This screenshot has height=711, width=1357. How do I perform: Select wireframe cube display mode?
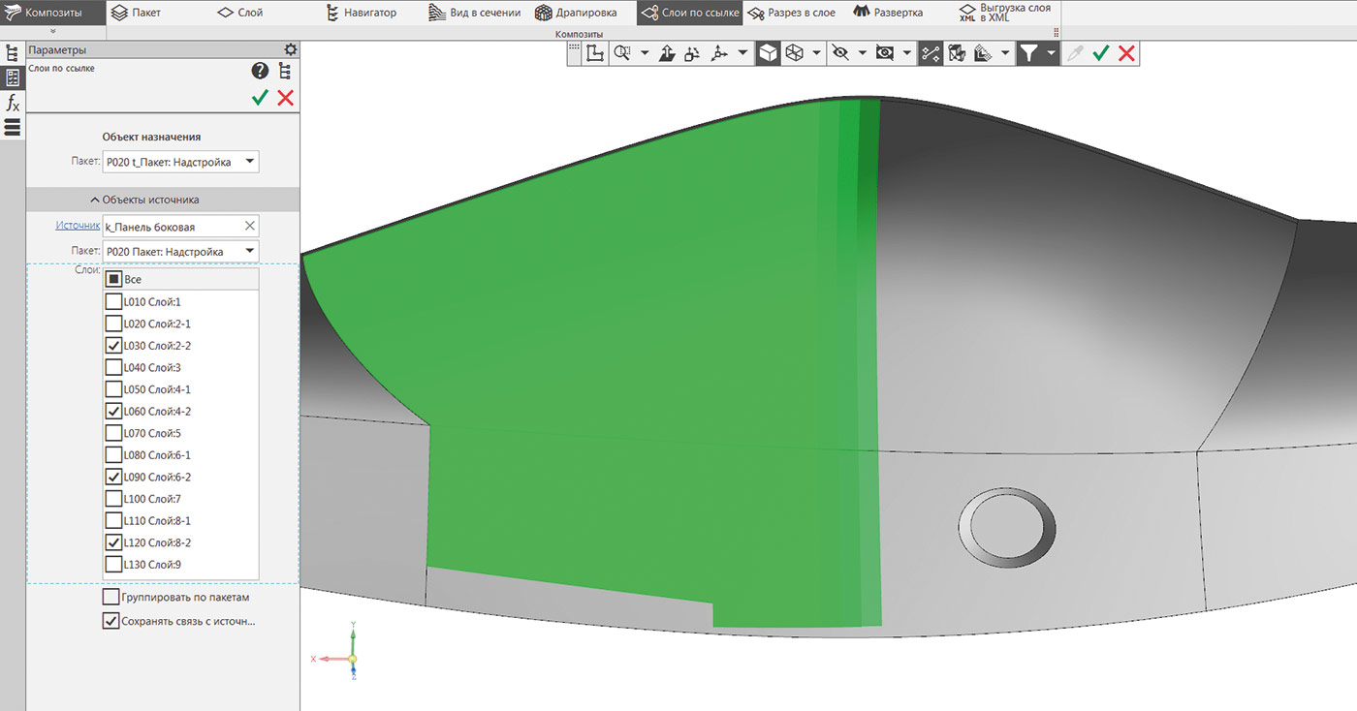(795, 54)
